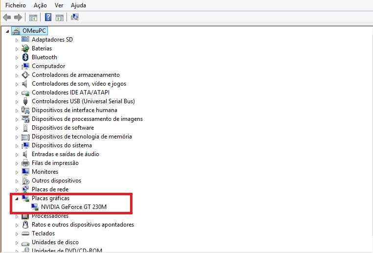Click the Placas de rede icon
Image resolution: width=373 pixels, height=253 pixels.
(25, 189)
